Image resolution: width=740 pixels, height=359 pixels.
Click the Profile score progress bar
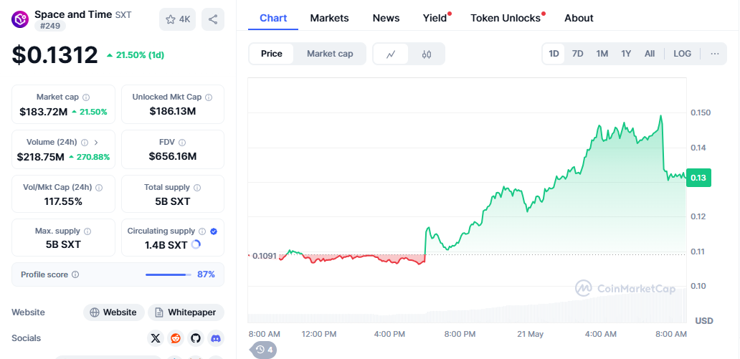(169, 274)
